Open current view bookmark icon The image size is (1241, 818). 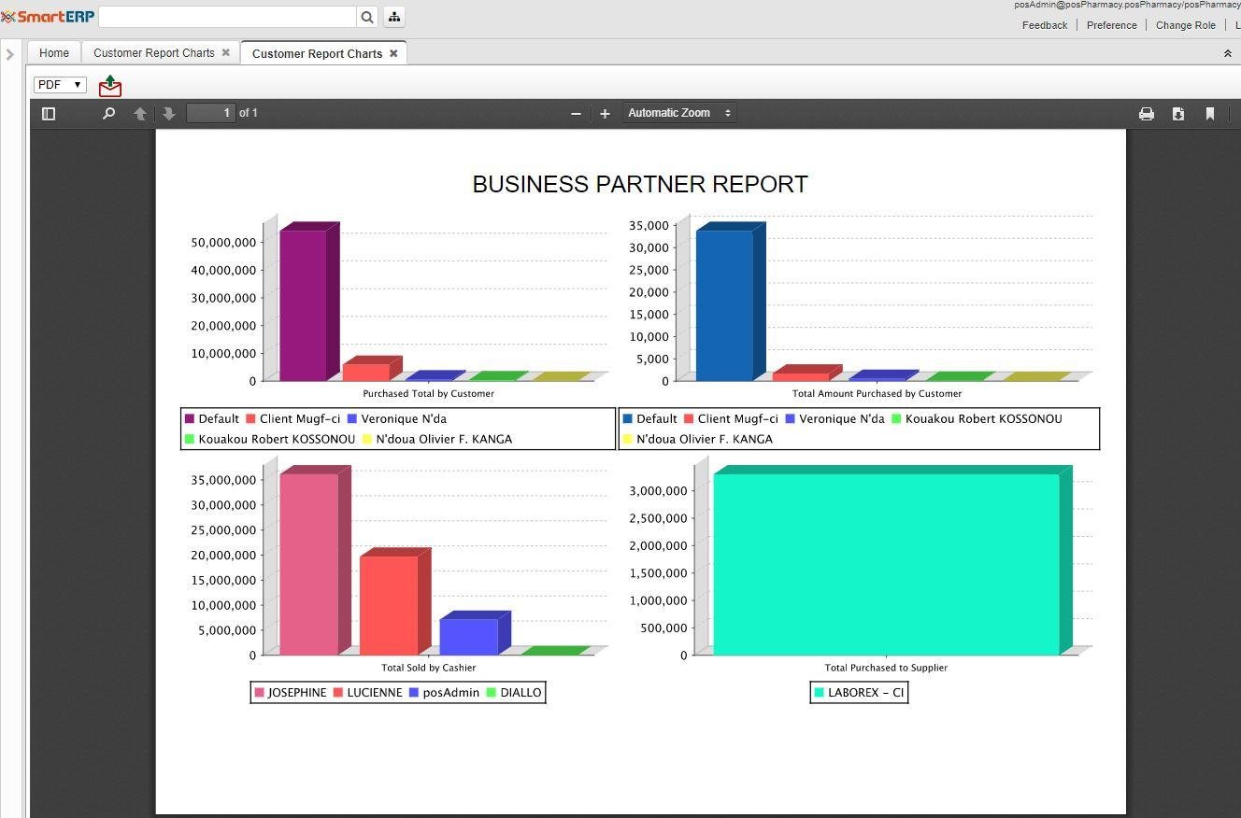(x=1210, y=113)
